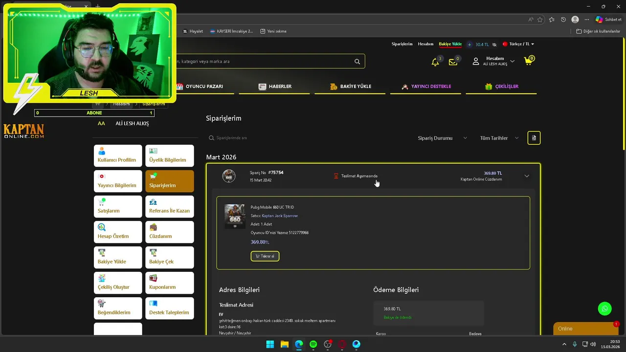
Task: Click the browser favorites star icon
Action: click(x=540, y=20)
